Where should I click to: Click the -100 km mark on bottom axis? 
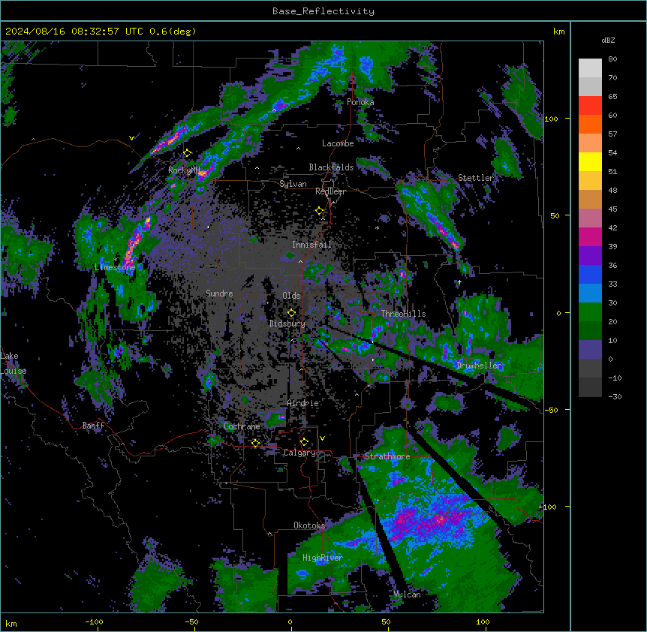pos(94,621)
